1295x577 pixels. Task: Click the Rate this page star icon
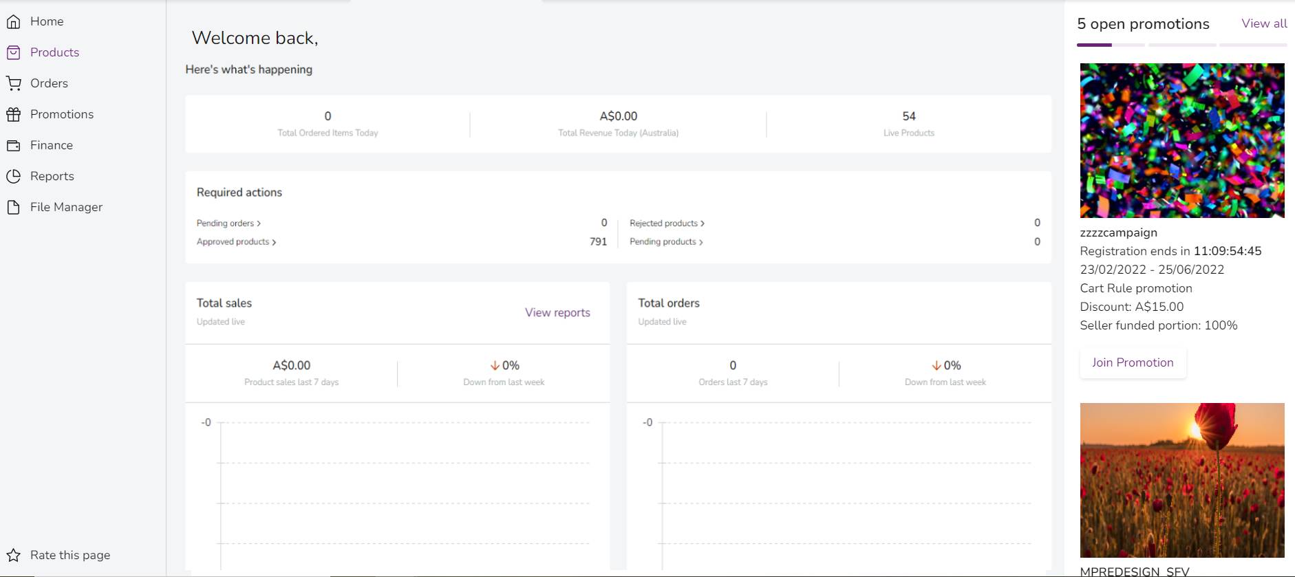pos(13,555)
